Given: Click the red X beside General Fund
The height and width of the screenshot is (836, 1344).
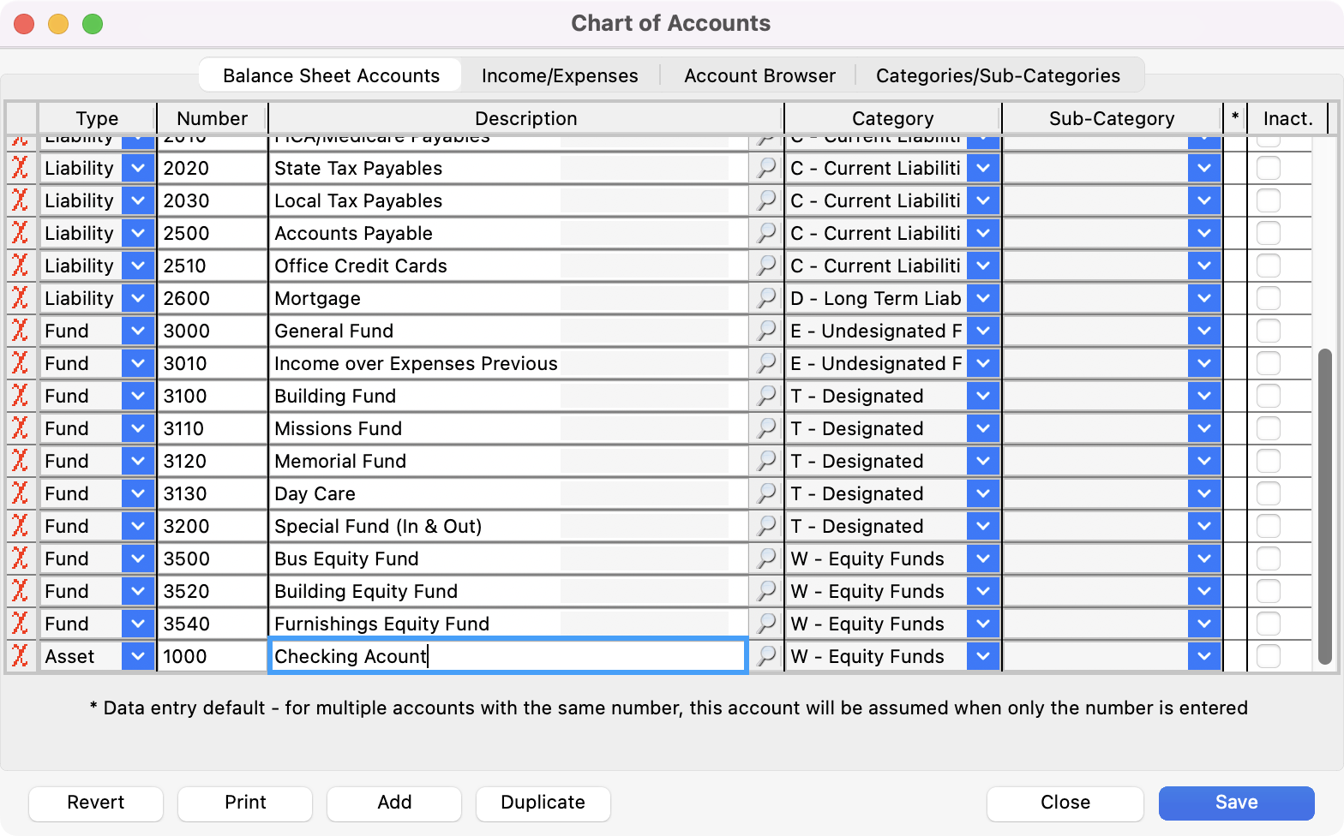Looking at the screenshot, I should click(x=20, y=331).
